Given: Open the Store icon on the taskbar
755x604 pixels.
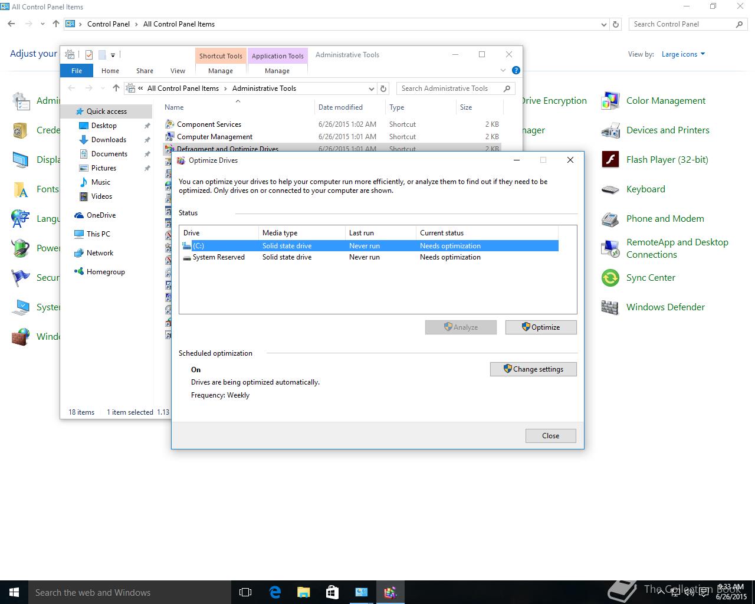Looking at the screenshot, I should [332, 592].
